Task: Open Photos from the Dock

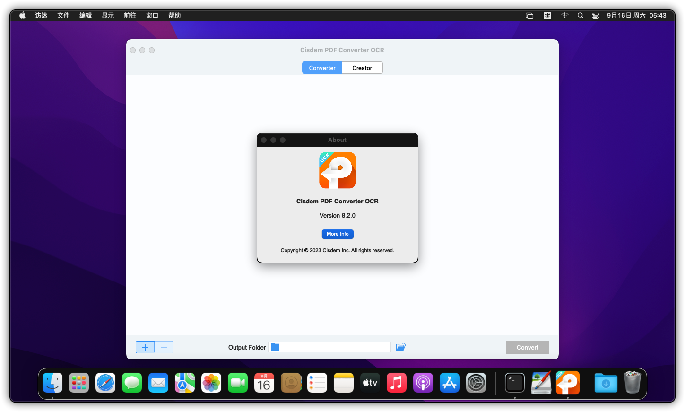Action: (x=211, y=383)
